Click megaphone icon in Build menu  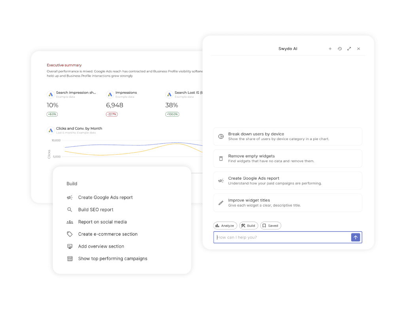pyautogui.click(x=70, y=197)
